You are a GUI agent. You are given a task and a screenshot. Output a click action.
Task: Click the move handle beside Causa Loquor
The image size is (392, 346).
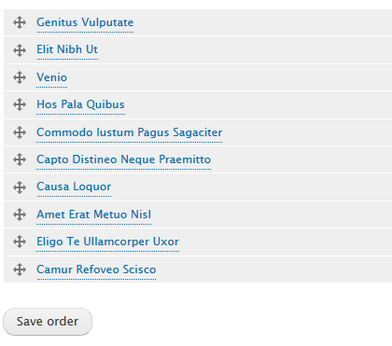[x=20, y=187]
